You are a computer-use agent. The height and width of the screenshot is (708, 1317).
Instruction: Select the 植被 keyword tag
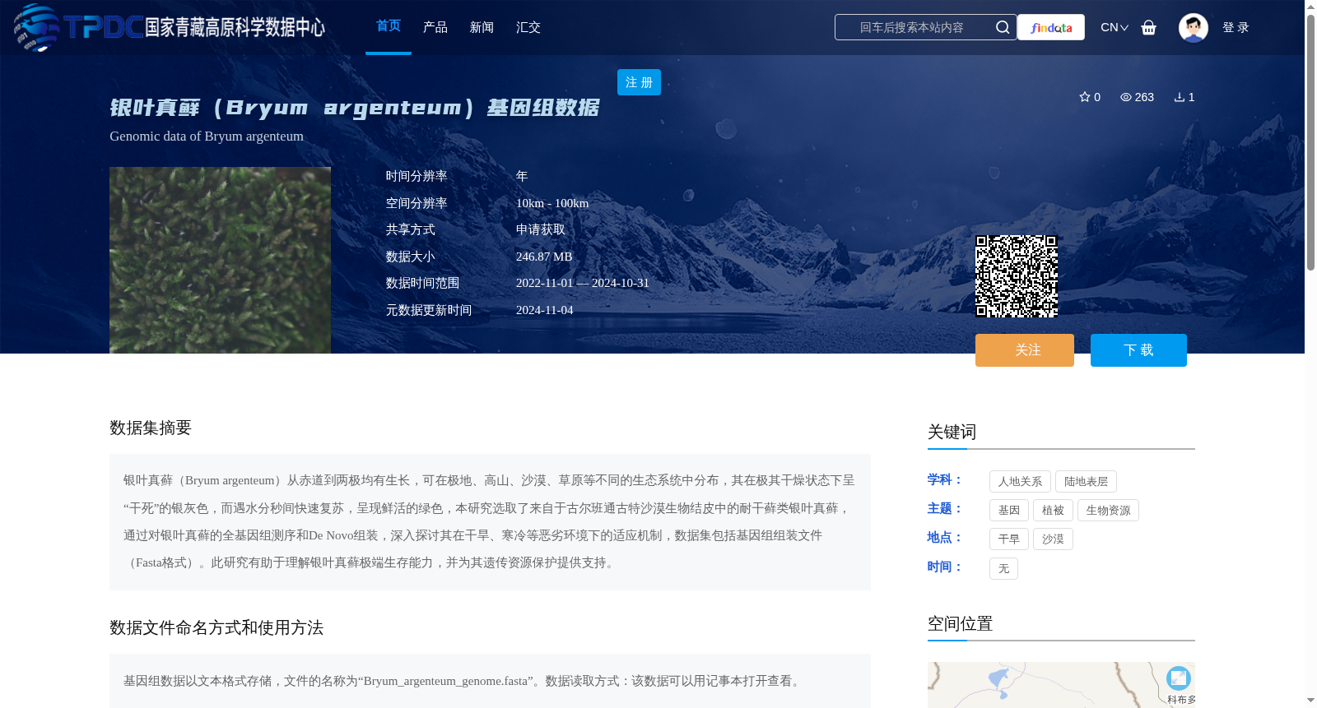1053,511
